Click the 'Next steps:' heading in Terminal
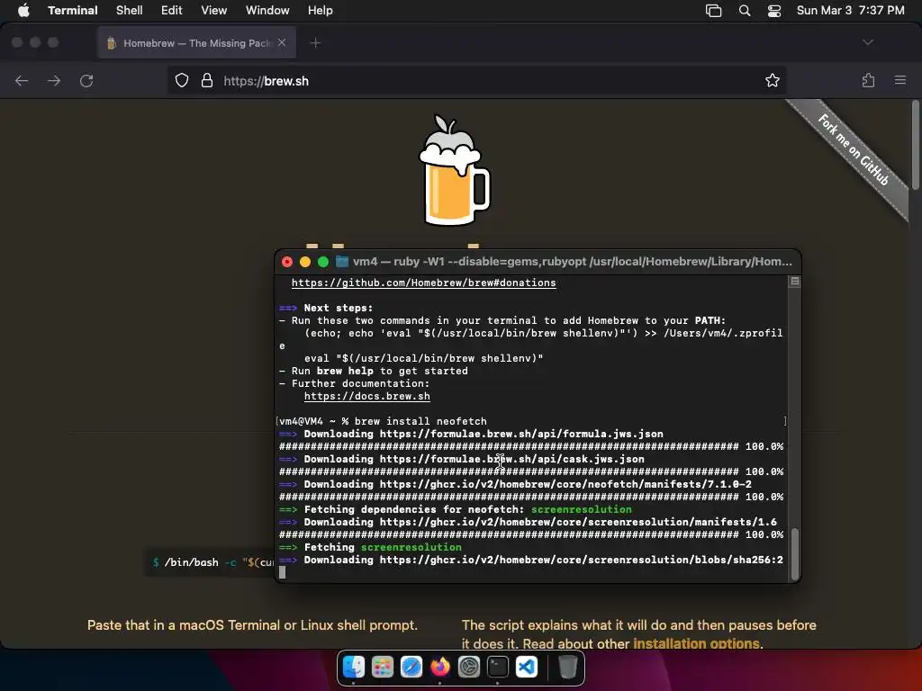 pyautogui.click(x=339, y=308)
